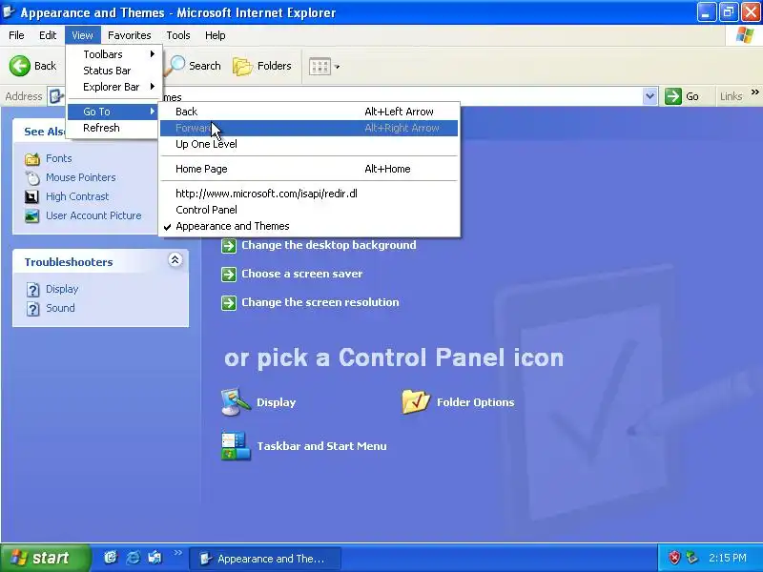This screenshot has height=572, width=763.
Task: Click arrow icon beside Change the desktop background
Action: [229, 246]
